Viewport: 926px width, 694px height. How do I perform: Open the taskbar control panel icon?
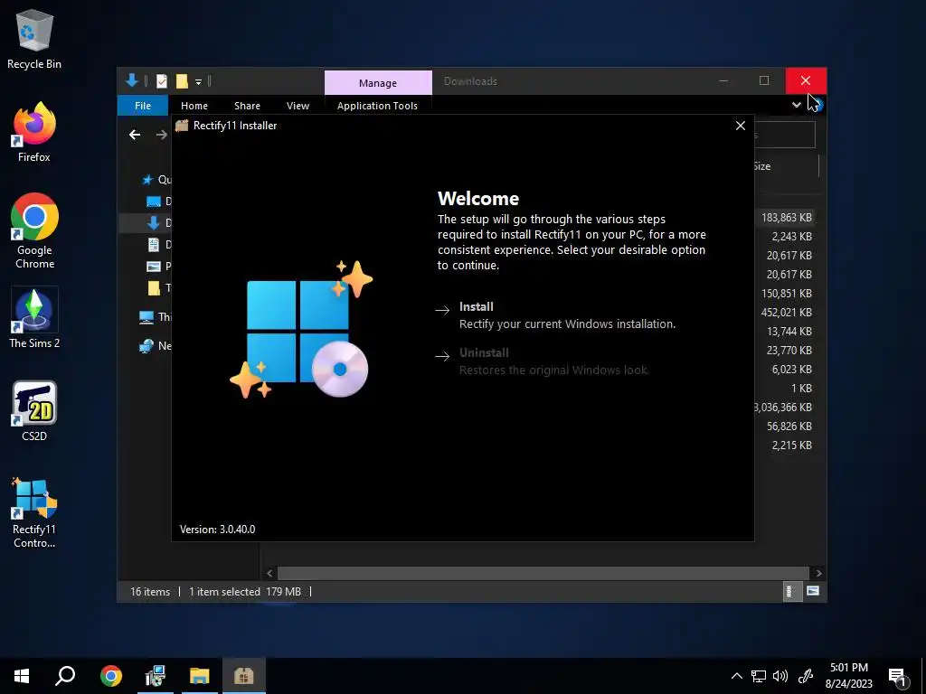tap(156, 676)
